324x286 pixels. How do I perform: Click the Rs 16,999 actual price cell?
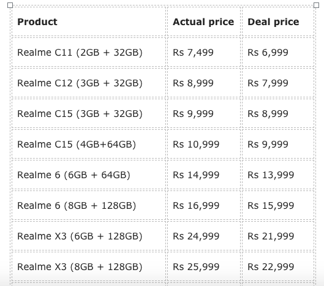pos(204,205)
